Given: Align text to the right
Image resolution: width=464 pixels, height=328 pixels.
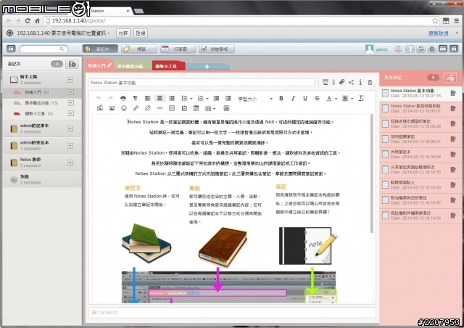Looking at the screenshot, I should (x=172, y=98).
